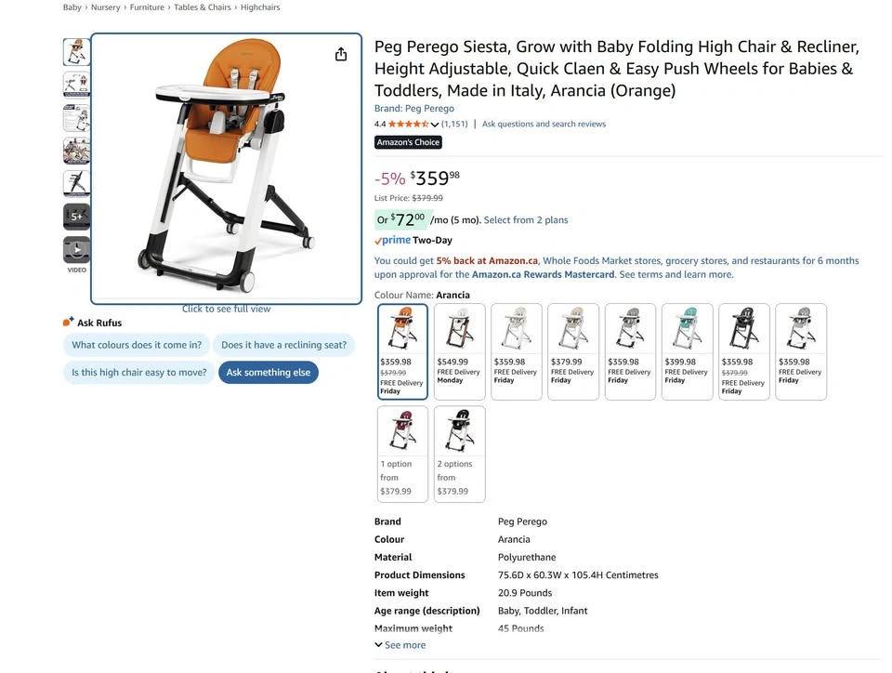This screenshot has width=892, height=673.
Task: Open Ask questions and search reviews
Action: (544, 124)
